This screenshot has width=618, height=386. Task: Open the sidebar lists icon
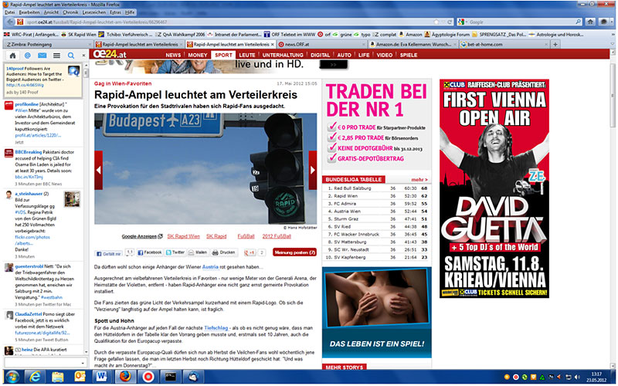[56, 56]
